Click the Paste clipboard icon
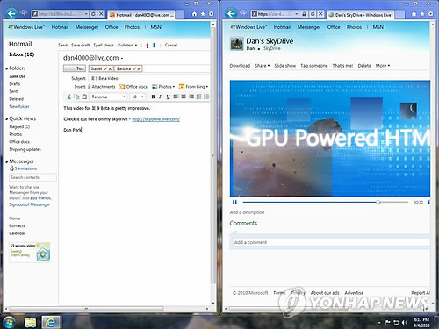The height and width of the screenshot is (329, 439). [84, 97]
